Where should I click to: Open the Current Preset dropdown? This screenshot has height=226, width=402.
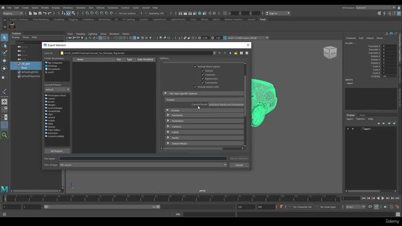tap(226, 105)
